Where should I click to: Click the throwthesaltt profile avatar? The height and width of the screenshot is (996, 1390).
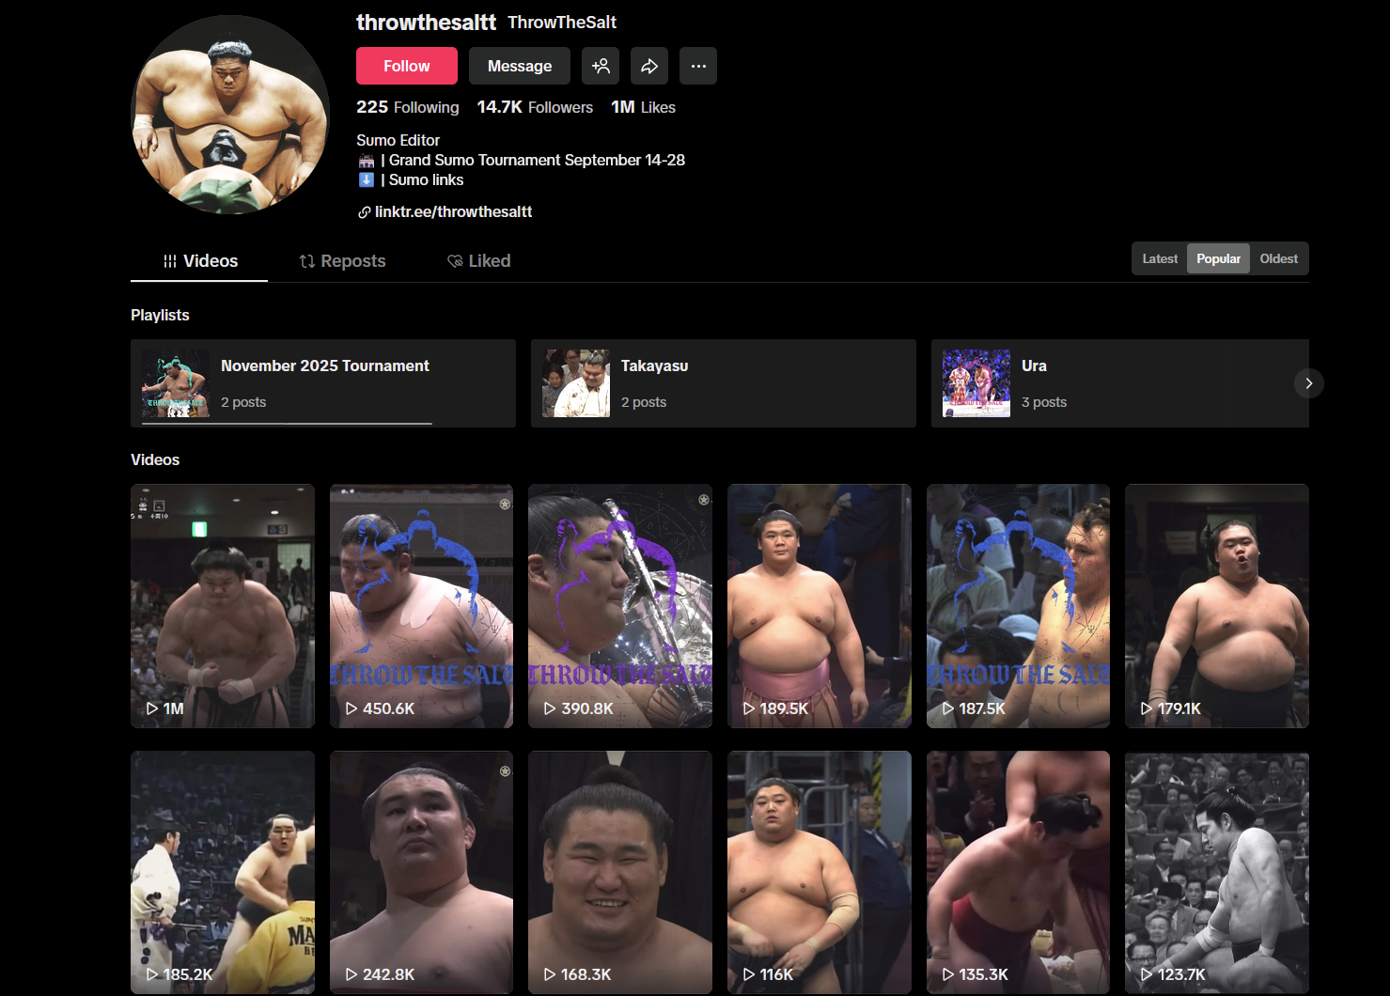tap(230, 115)
